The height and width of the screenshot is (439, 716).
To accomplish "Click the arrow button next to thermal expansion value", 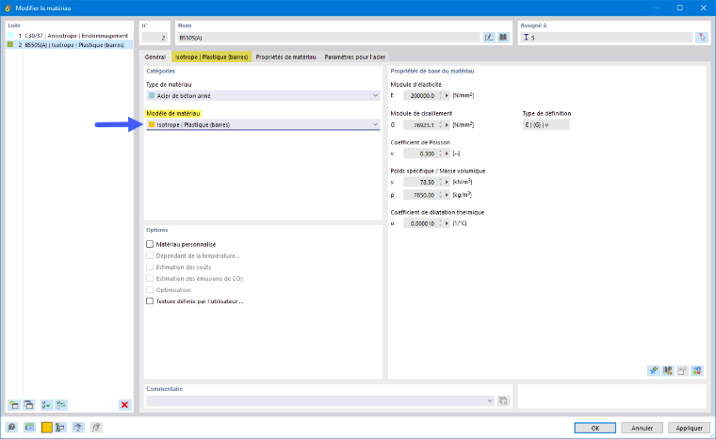I will (x=447, y=223).
